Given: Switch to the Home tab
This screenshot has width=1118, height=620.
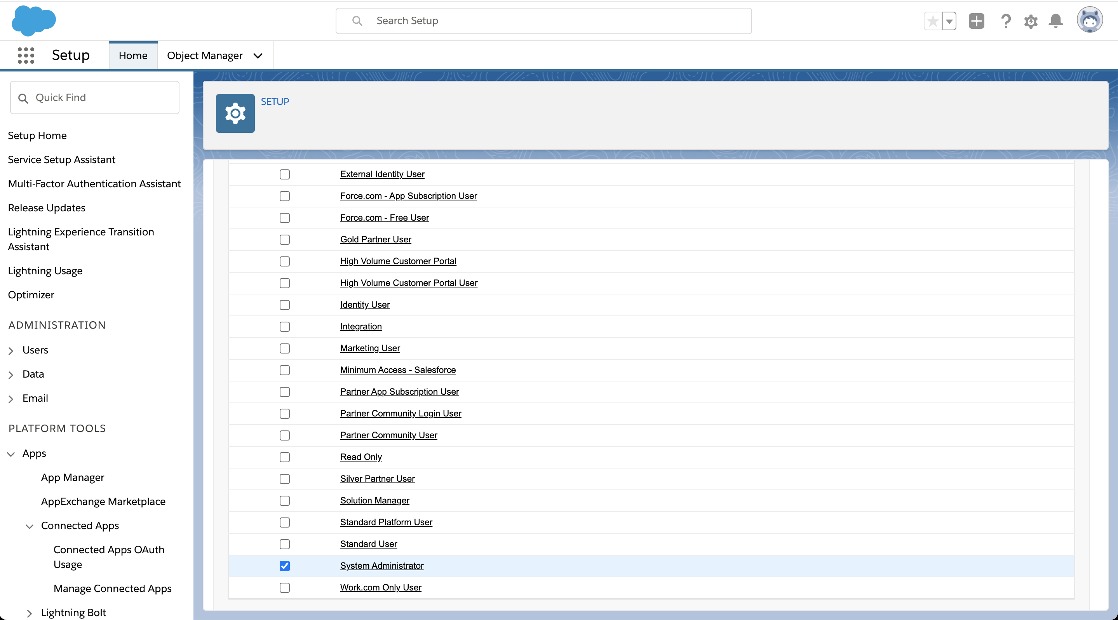Looking at the screenshot, I should [133, 56].
